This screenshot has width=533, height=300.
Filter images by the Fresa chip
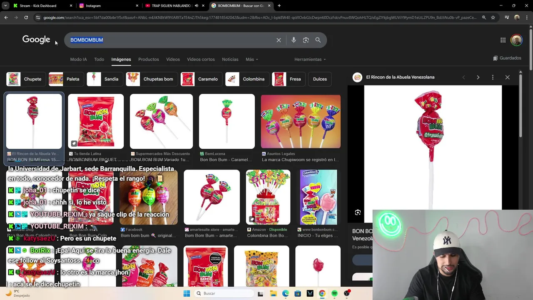point(288,79)
